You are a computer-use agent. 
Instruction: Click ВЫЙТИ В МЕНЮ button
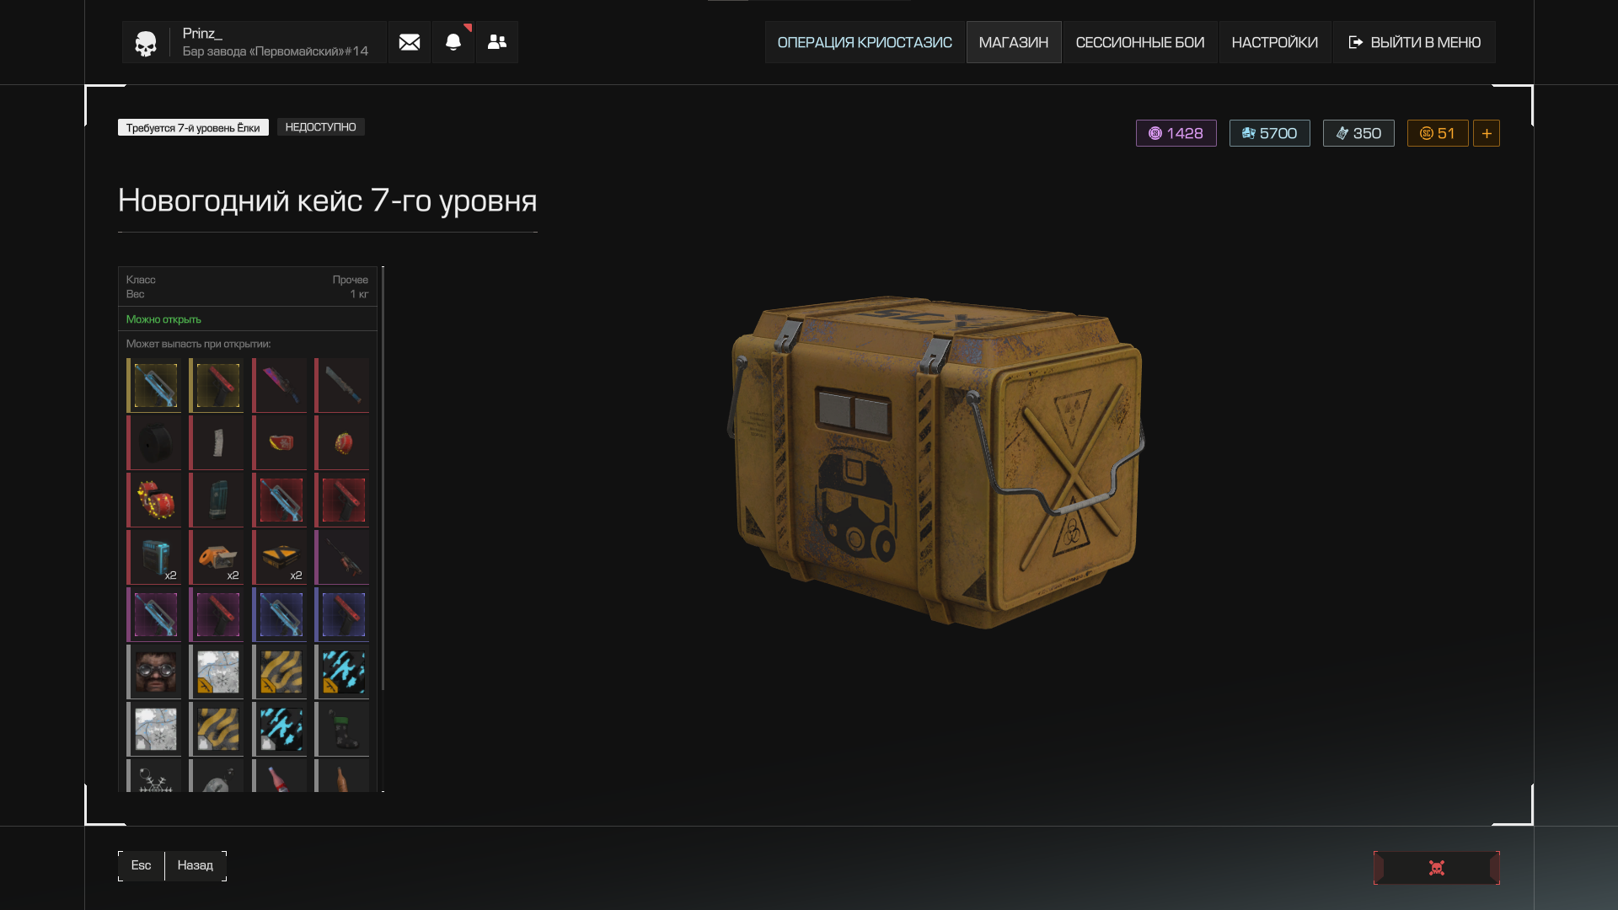pos(1414,42)
